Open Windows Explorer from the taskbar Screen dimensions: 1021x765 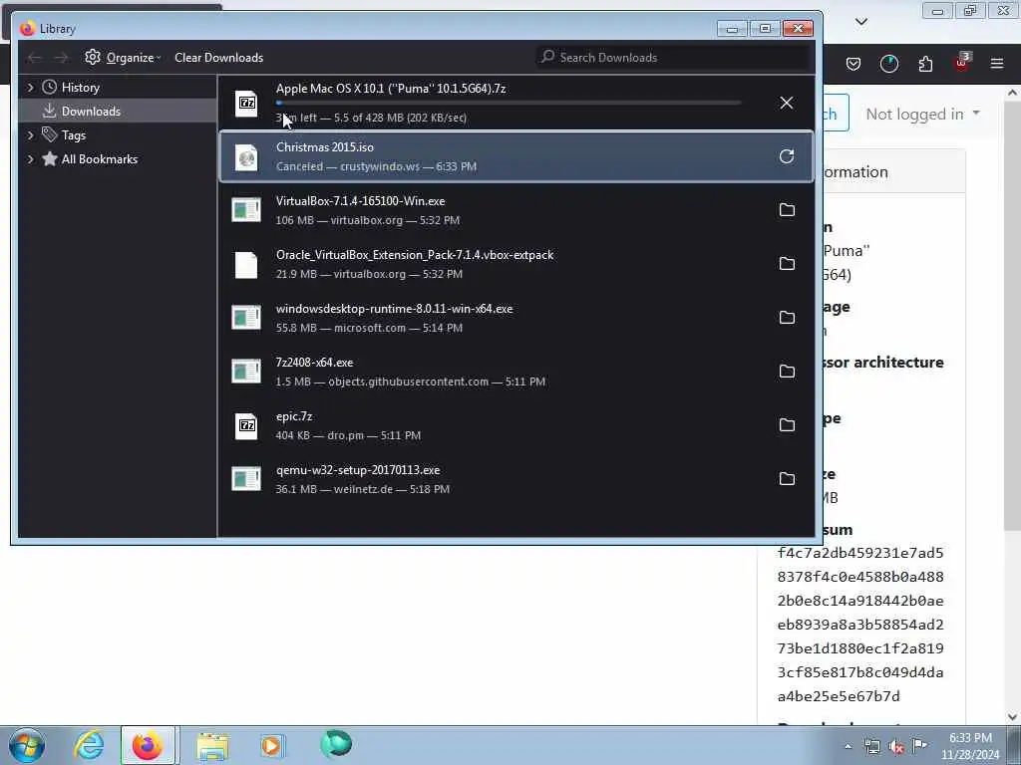coord(212,745)
